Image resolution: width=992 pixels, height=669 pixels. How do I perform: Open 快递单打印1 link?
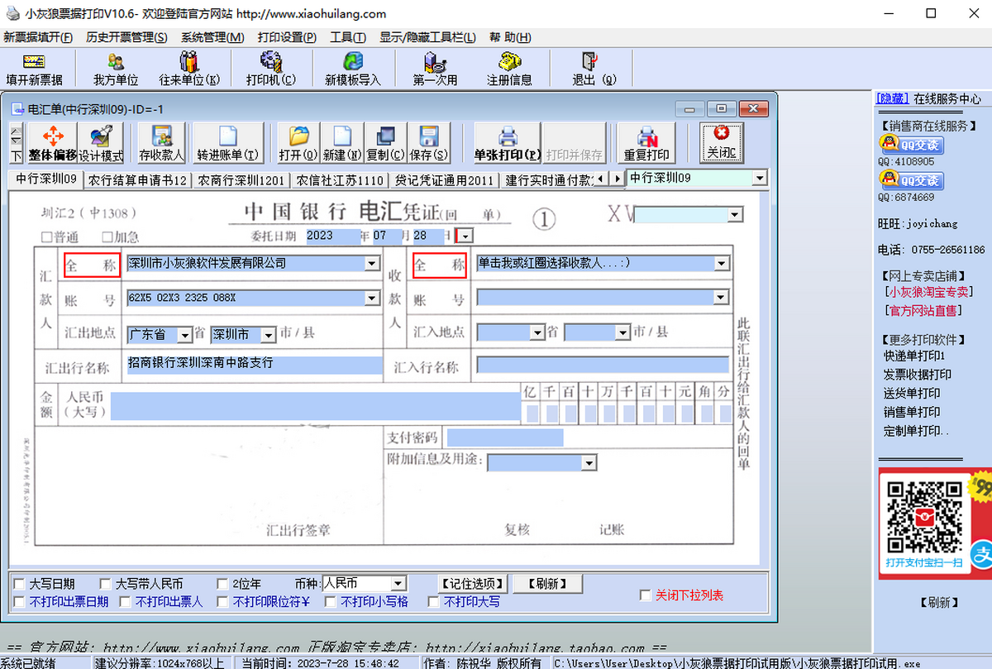click(914, 356)
